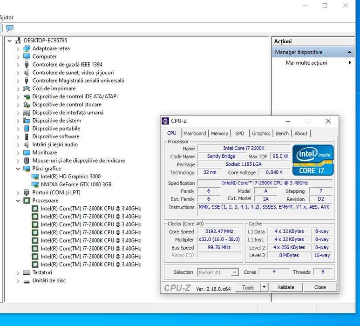Expand the Cozi de imprimare category

(x=18, y=89)
